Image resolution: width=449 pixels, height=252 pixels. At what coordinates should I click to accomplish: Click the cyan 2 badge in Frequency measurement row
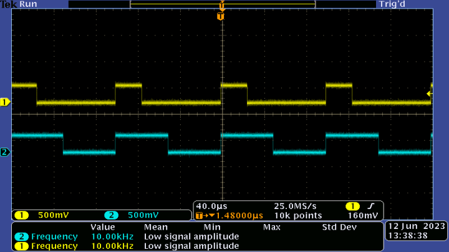(x=21, y=236)
